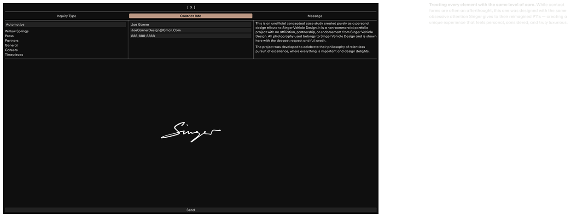Choose the General inquiry option
Screen dimensions: 571x217
coord(11,45)
